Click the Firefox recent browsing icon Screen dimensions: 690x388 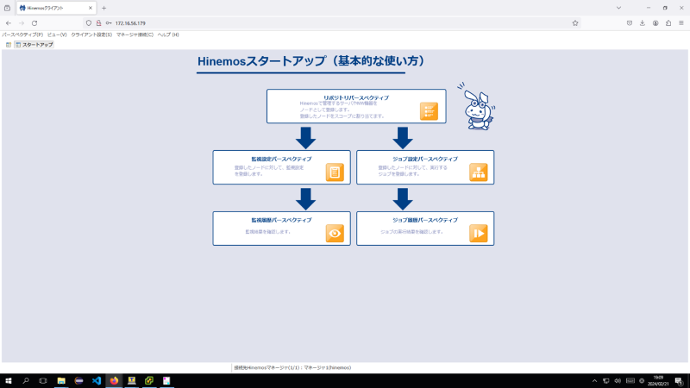coord(8,8)
